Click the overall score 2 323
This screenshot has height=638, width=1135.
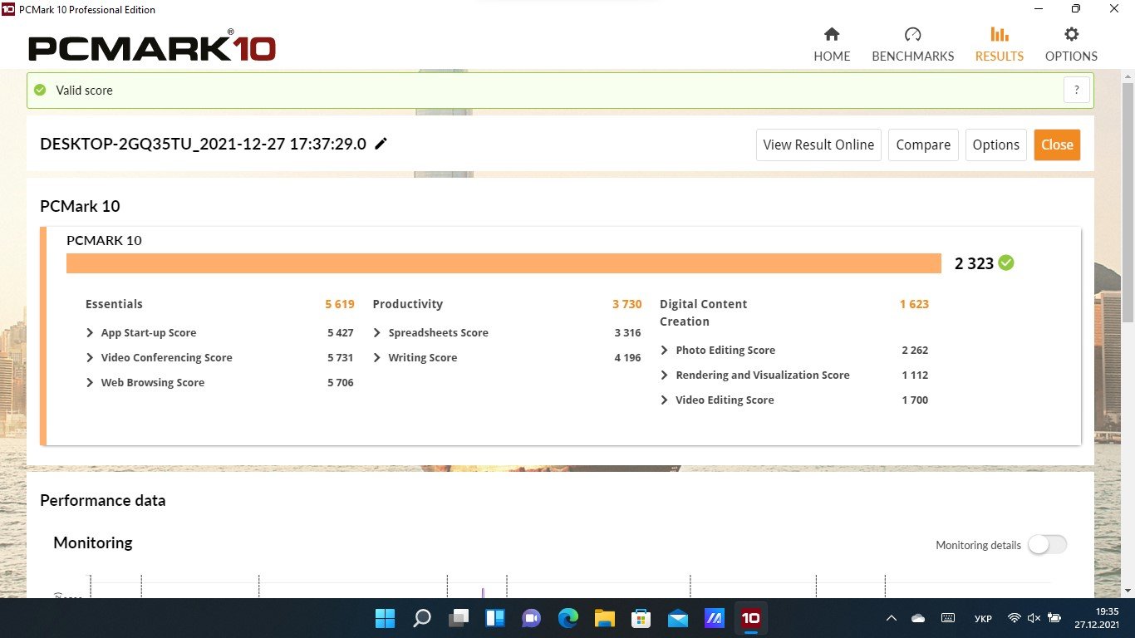tap(974, 263)
